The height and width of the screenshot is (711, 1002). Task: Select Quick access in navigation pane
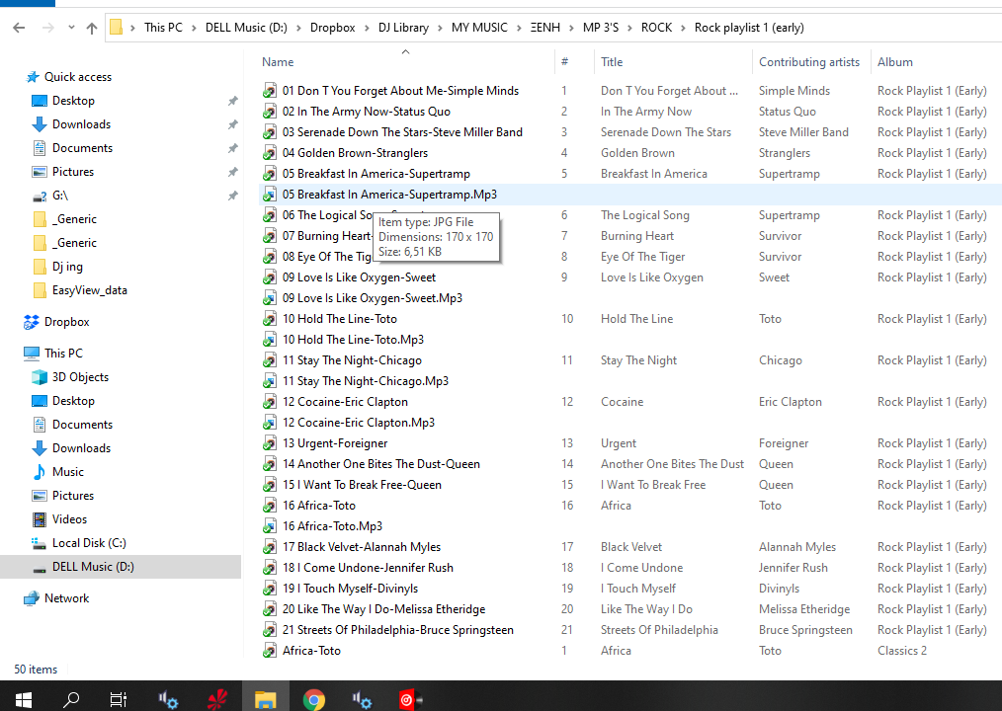pos(78,77)
